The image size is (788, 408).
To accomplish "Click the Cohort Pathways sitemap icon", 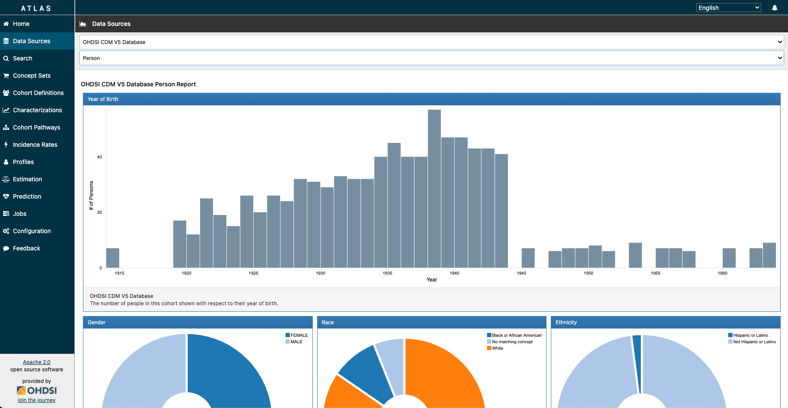I will coord(6,127).
